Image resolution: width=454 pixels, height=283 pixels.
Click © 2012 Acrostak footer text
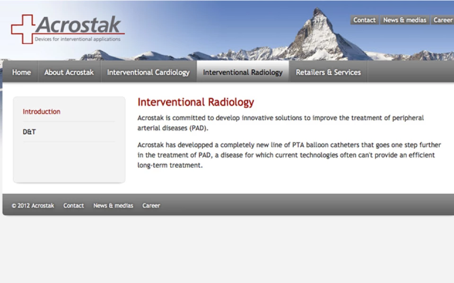[x=33, y=206]
